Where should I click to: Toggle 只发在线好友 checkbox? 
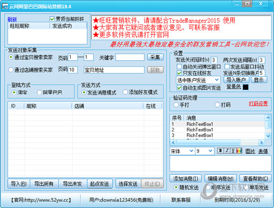179,73
